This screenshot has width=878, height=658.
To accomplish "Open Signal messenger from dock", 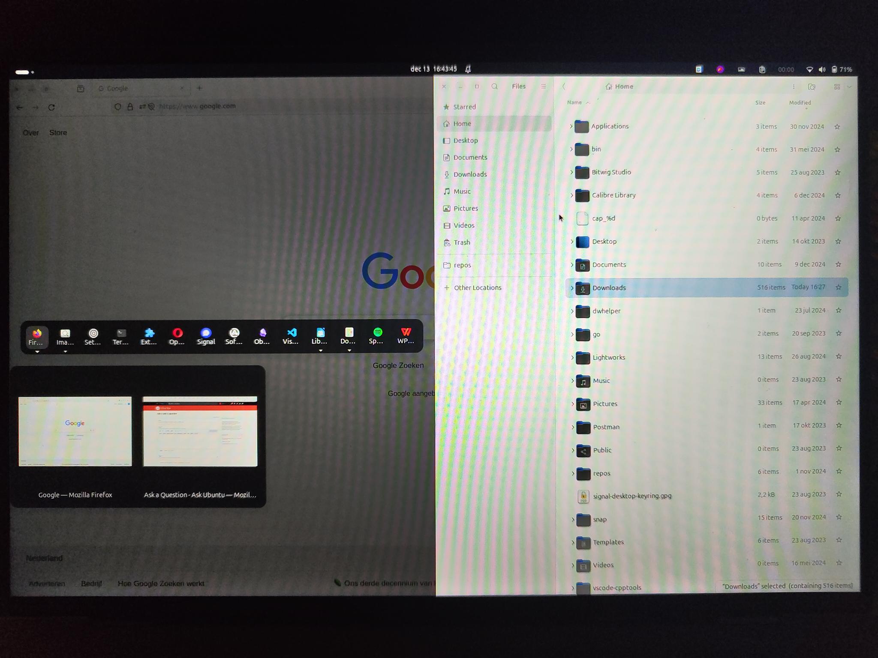I will 205,335.
